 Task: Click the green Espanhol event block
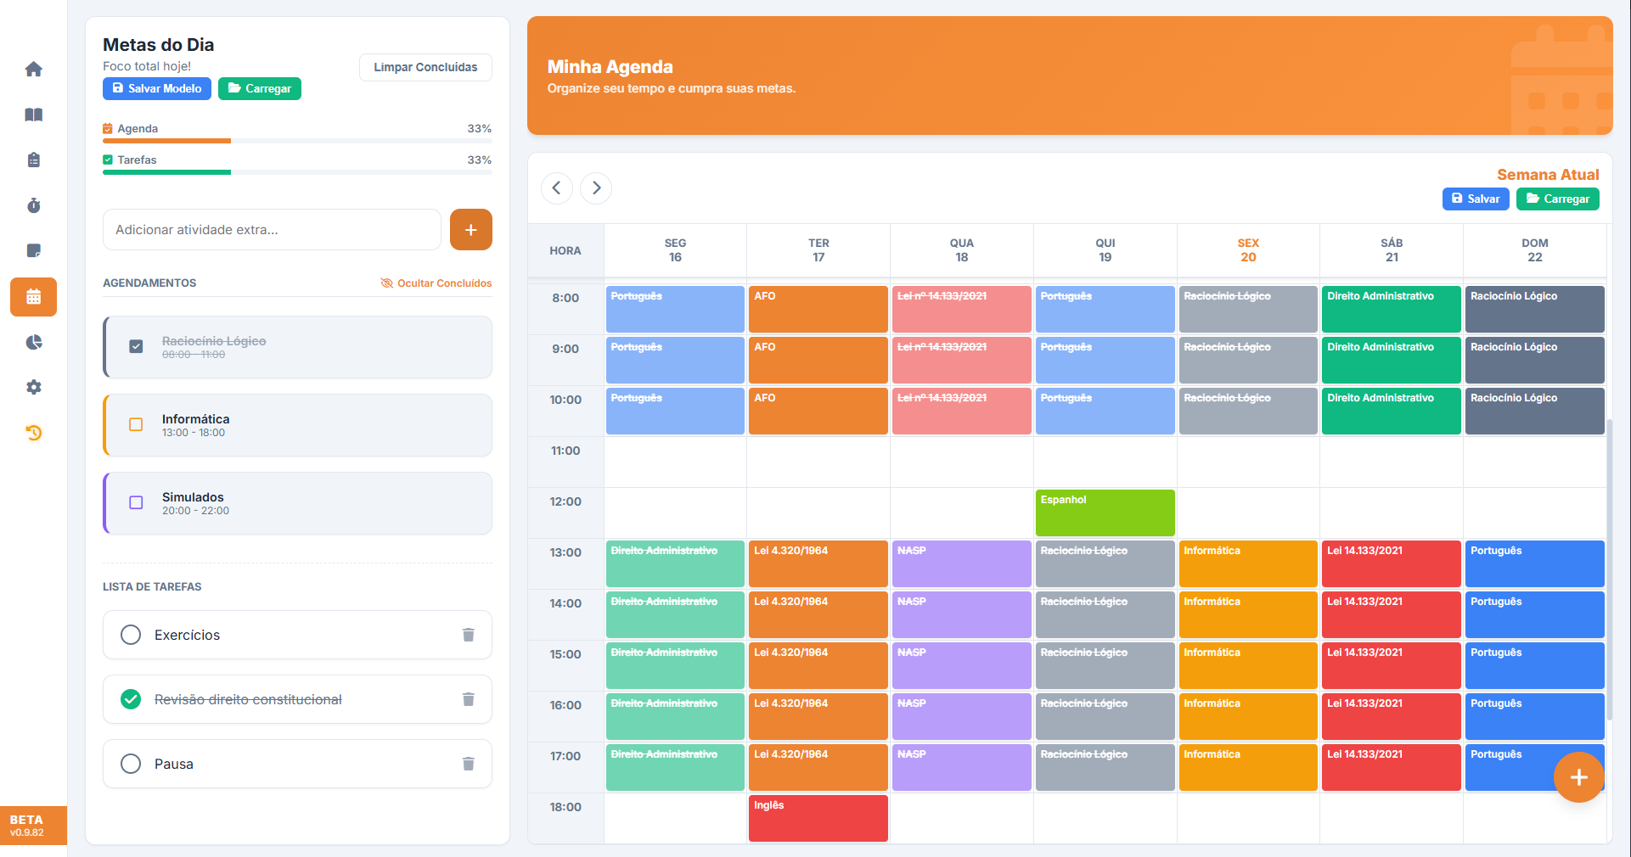[1105, 513]
